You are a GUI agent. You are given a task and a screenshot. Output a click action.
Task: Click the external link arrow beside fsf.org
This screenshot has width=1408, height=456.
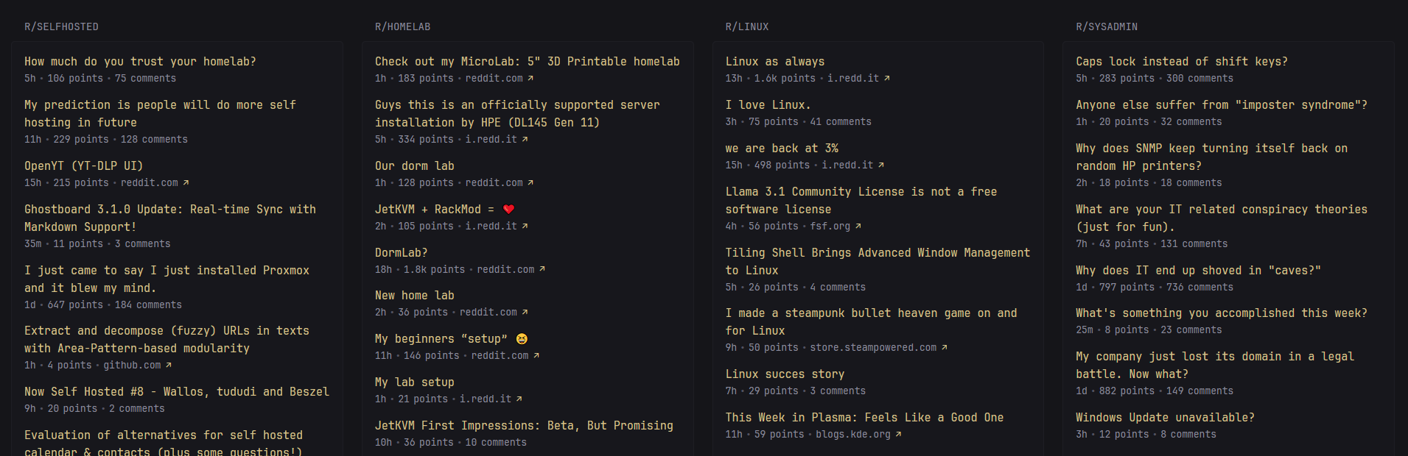pos(858,227)
